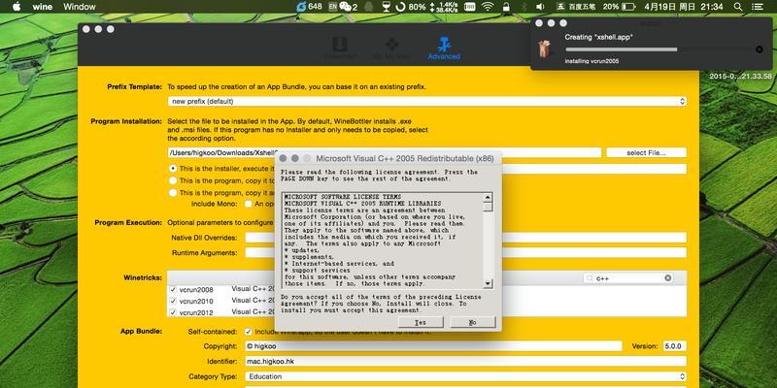Open the Download toolbar tab icon
Image resolution: width=777 pixels, height=388 pixels.
pyautogui.click(x=339, y=45)
